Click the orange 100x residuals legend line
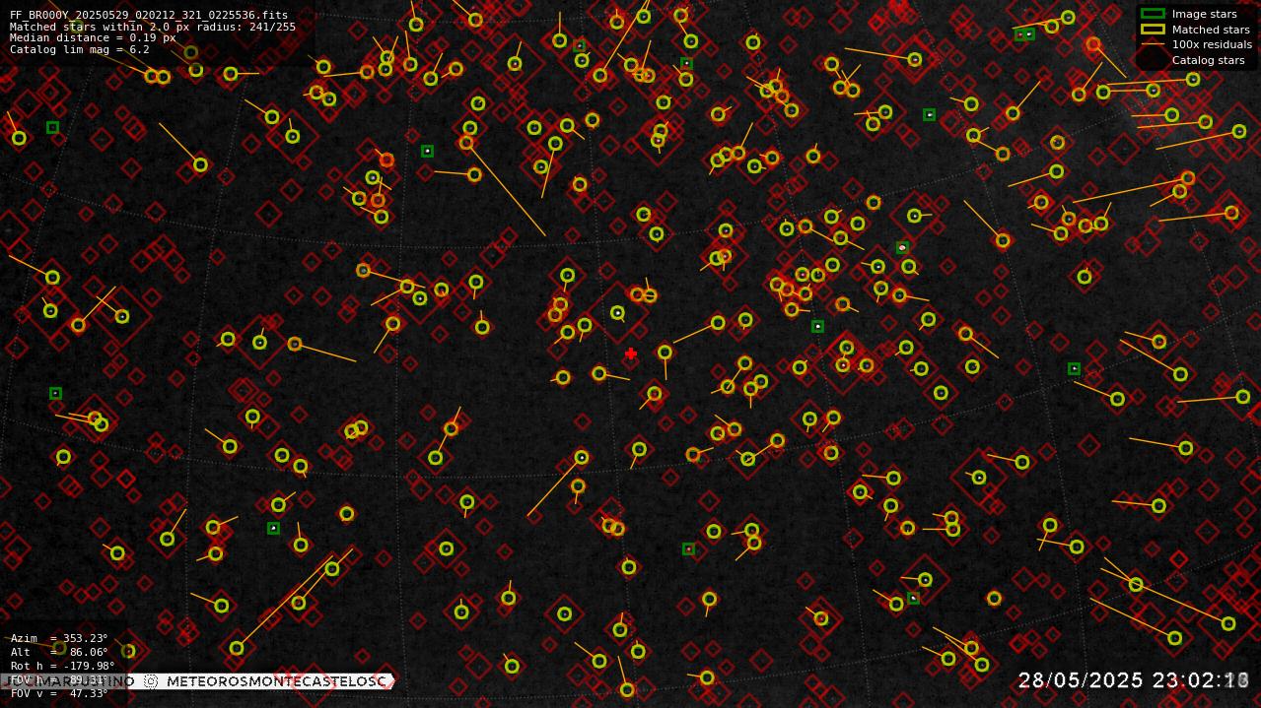Screen dimensions: 1261x708 pyautogui.click(x=1153, y=44)
